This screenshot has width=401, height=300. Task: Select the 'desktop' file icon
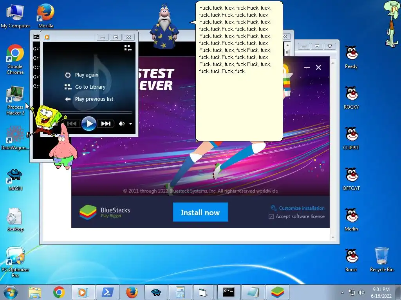(x=15, y=220)
